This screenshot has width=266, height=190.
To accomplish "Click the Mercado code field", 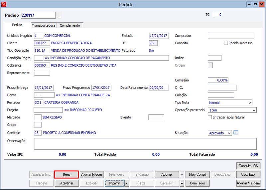I will pos(38,117).
